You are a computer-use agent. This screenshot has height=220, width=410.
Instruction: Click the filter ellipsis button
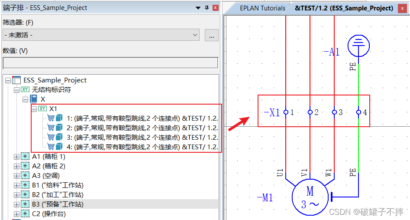point(212,35)
